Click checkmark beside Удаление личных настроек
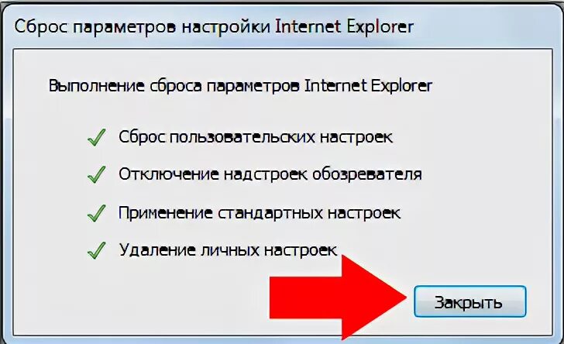564x344 pixels. pyautogui.click(x=96, y=250)
